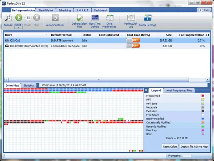
Task: Show the Most Fragmented Files tab
Action: 179,91
